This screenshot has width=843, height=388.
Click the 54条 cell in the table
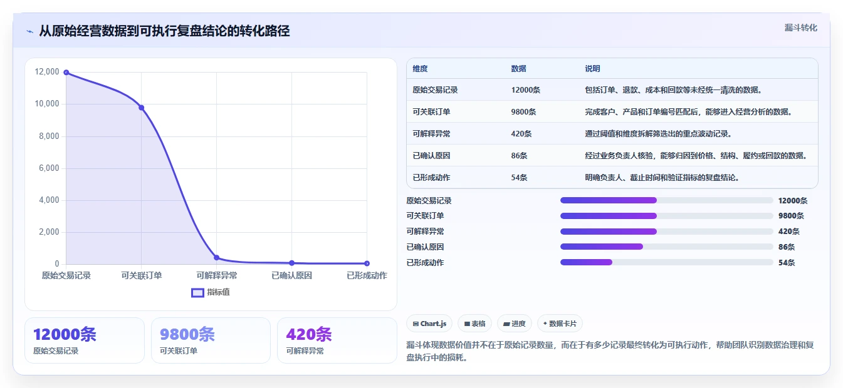tap(519, 177)
